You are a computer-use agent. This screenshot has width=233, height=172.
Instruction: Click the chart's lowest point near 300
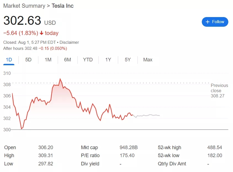pos(22,129)
